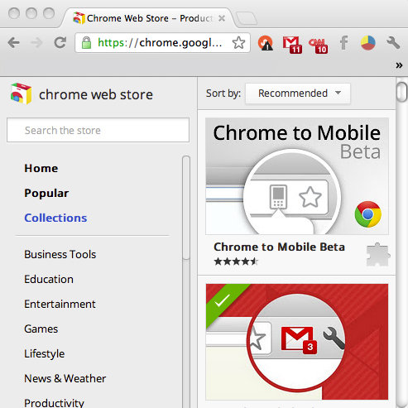The image size is (408, 408).
Task: Click the Chrome to Mobile Beta title
Action: pyautogui.click(x=279, y=247)
